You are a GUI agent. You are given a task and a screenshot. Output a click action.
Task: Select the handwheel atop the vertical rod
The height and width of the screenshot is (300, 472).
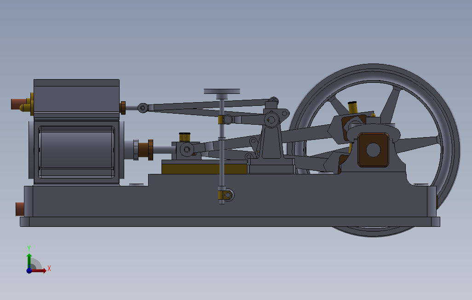coord(222,91)
